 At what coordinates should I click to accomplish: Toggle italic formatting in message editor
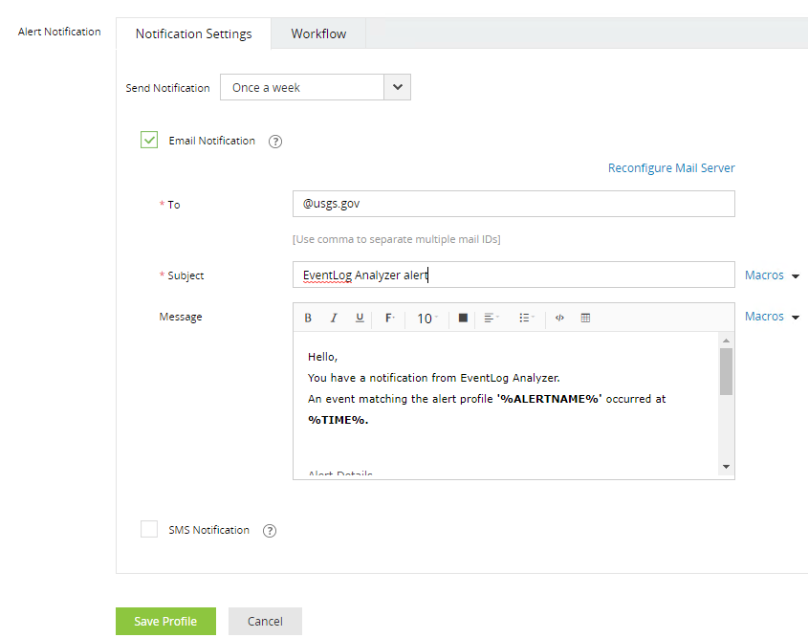pos(334,318)
